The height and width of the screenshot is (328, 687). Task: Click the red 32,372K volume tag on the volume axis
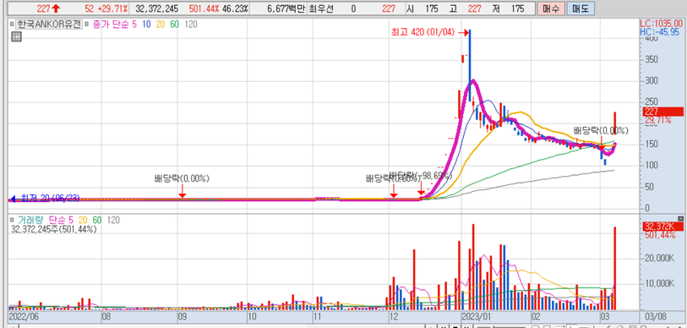(x=662, y=227)
